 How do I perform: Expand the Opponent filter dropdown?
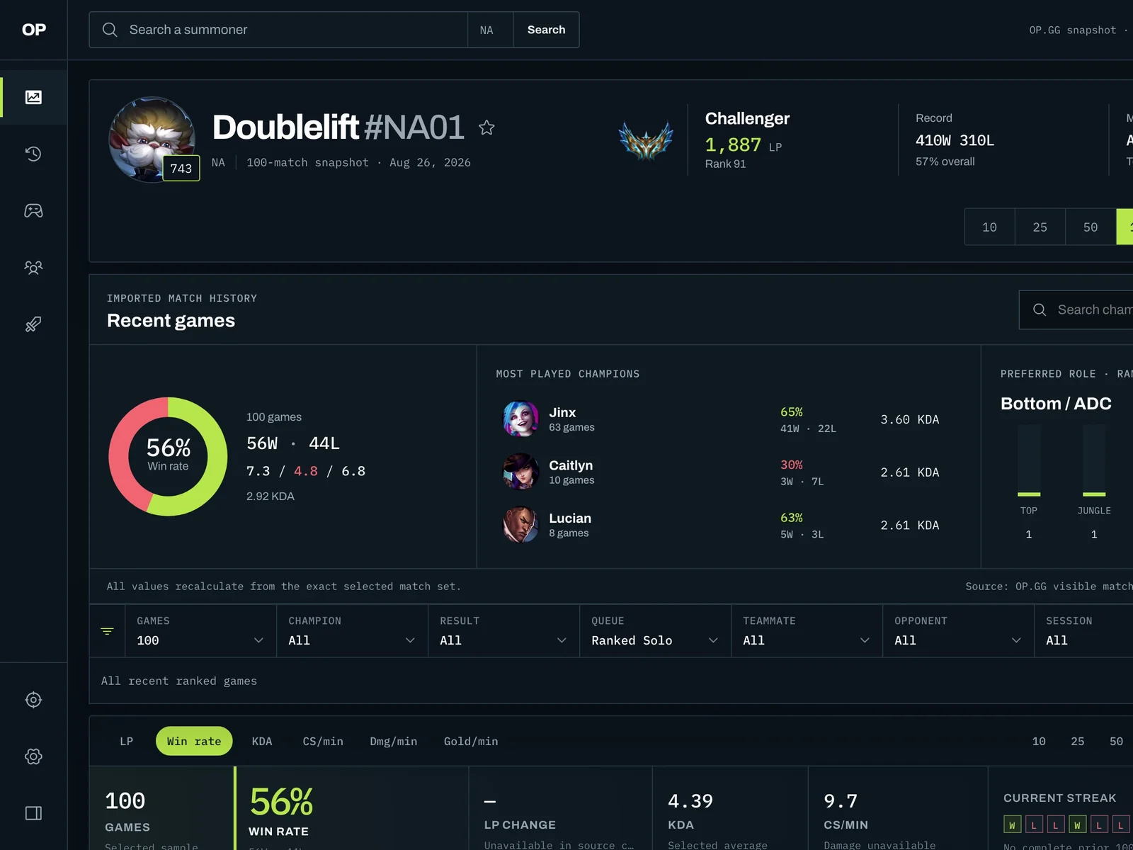pyautogui.click(x=958, y=631)
